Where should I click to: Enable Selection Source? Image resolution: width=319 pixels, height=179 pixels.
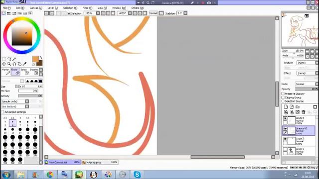(283, 101)
